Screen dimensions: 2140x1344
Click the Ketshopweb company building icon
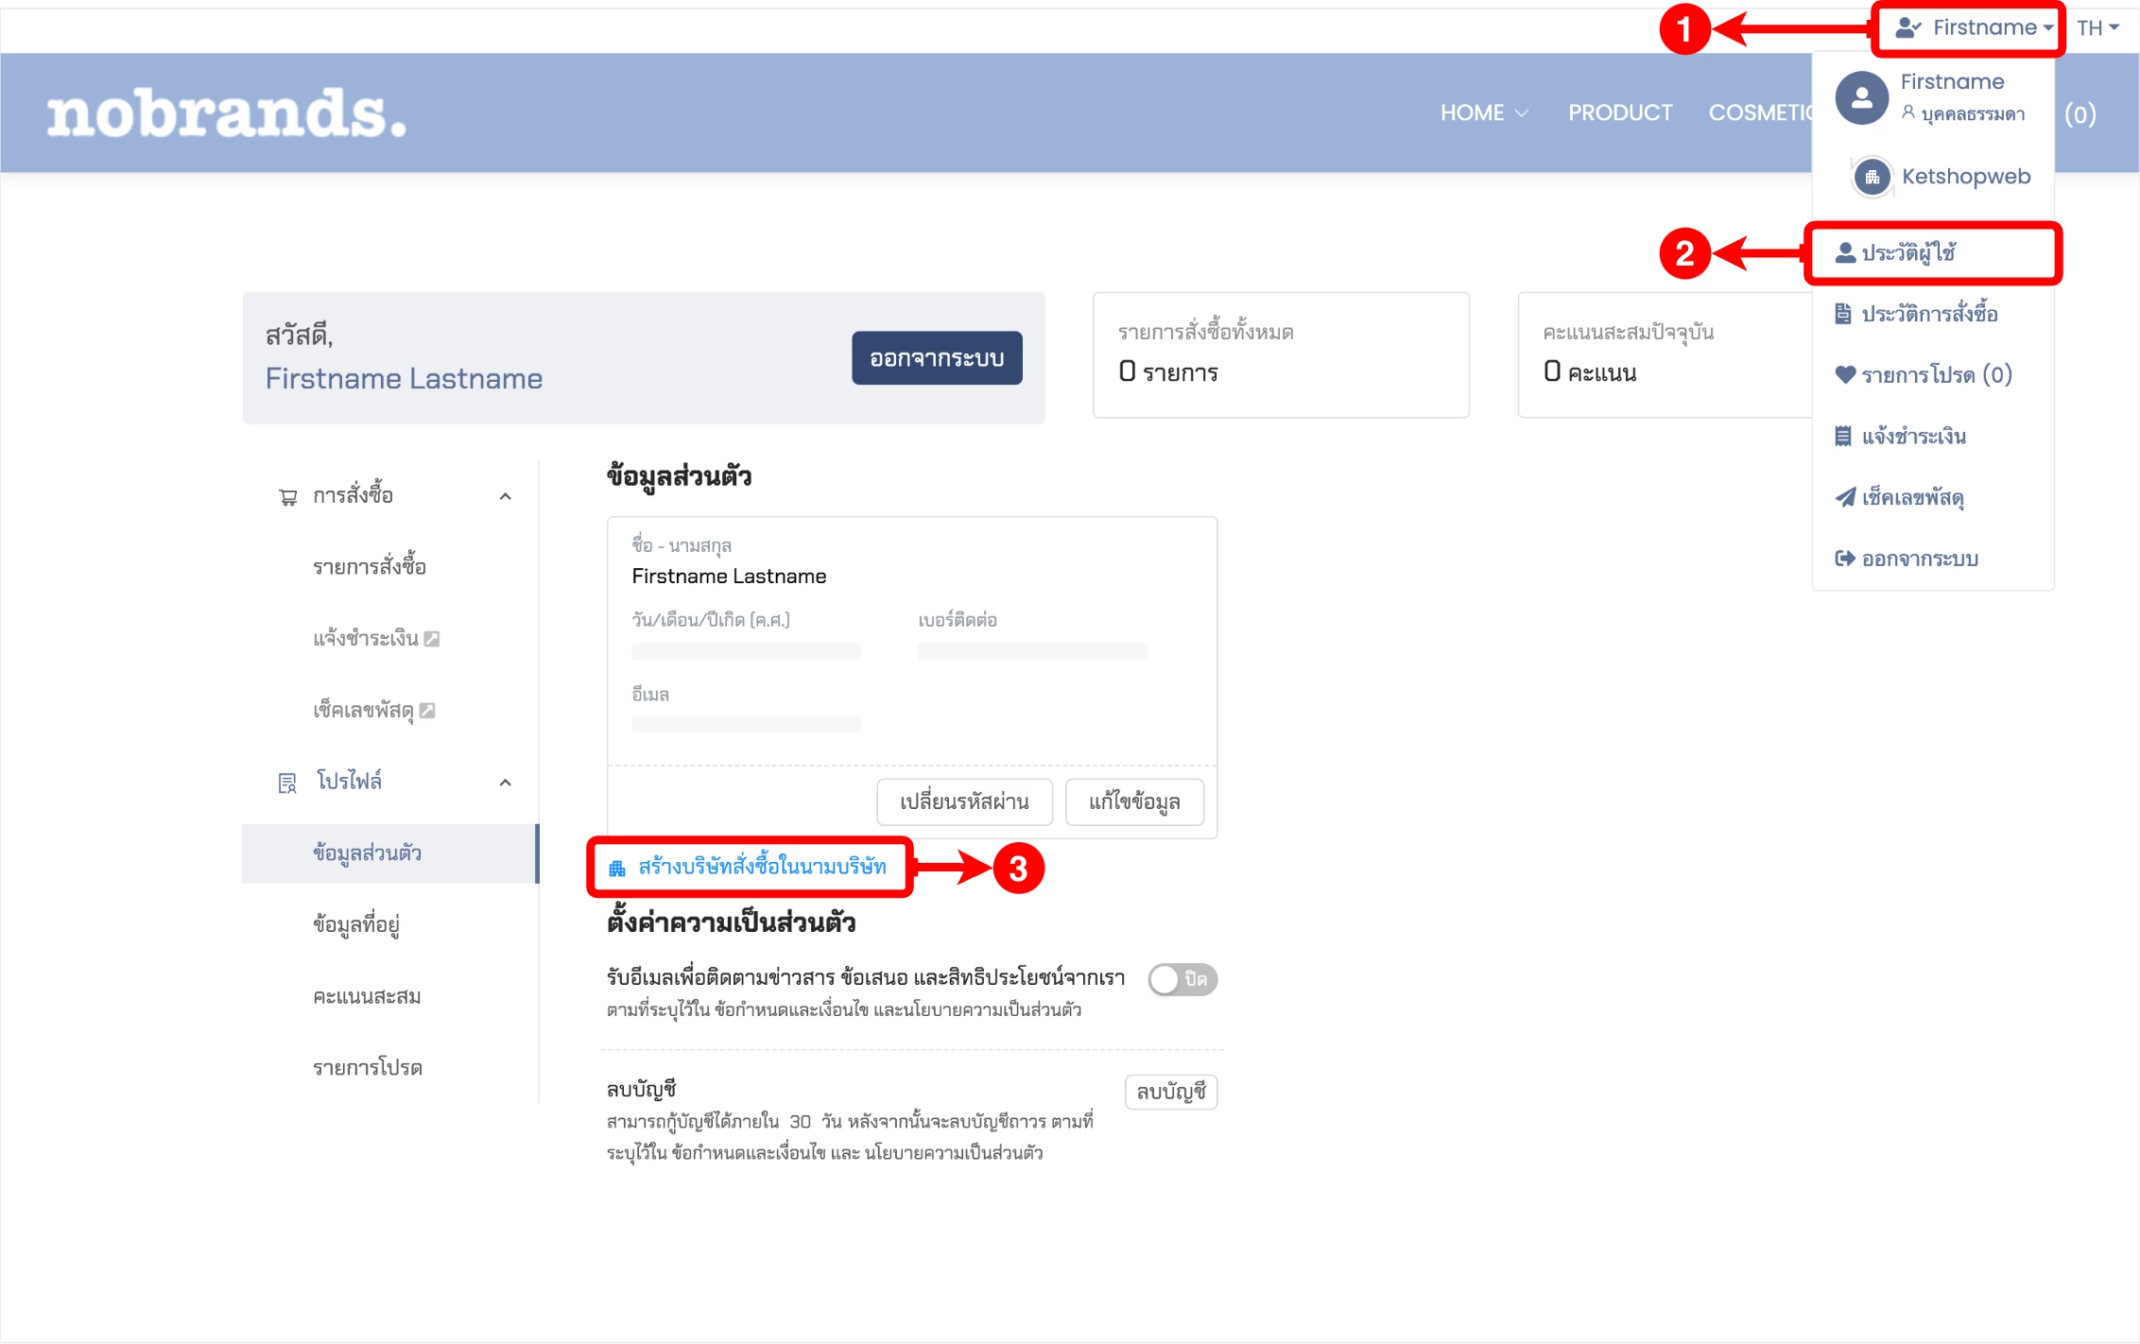coord(1872,177)
